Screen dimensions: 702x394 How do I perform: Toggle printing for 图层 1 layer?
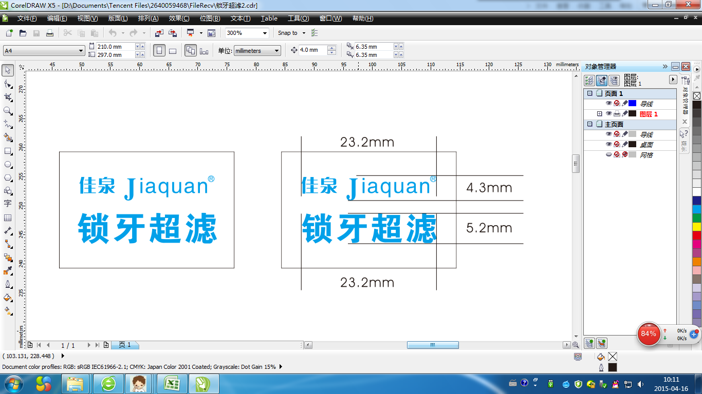click(617, 114)
